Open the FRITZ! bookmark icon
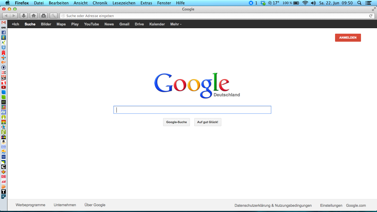The height and width of the screenshot is (212, 377). 4,172
